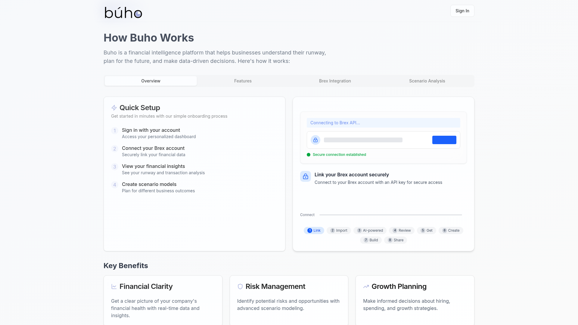
Task: Select step 8 Share pill
Action: click(396, 240)
